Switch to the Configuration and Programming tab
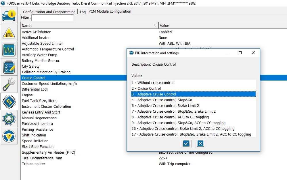Viewport: 287px width, 180px height. (49, 12)
